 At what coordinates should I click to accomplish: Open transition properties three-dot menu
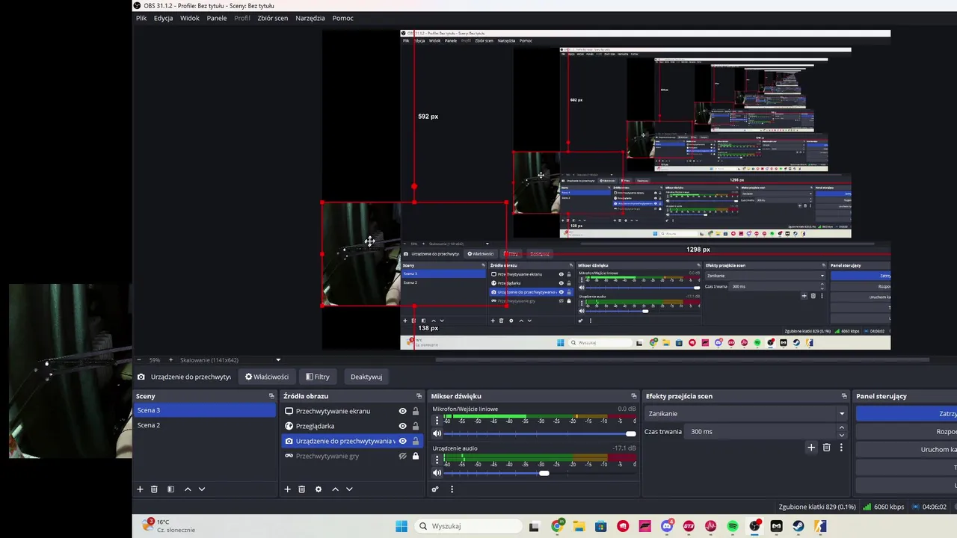841,448
